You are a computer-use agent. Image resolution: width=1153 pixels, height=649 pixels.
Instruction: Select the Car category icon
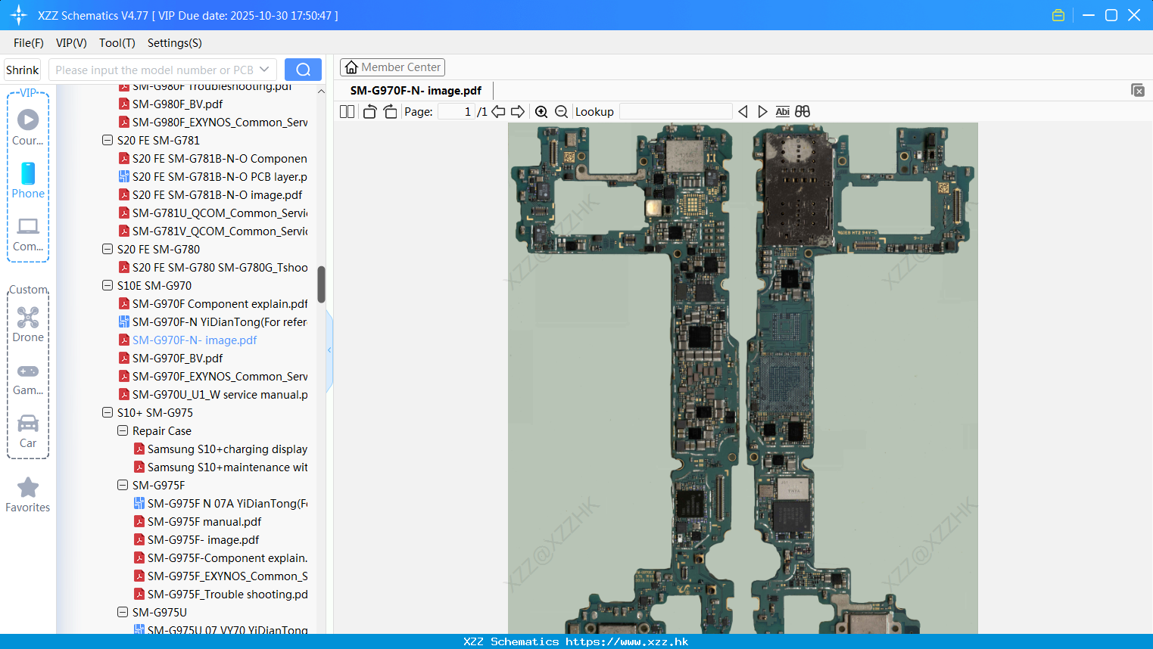[x=28, y=431]
